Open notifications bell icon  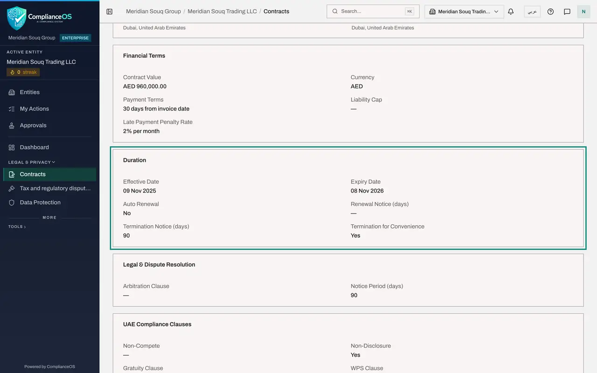[511, 12]
